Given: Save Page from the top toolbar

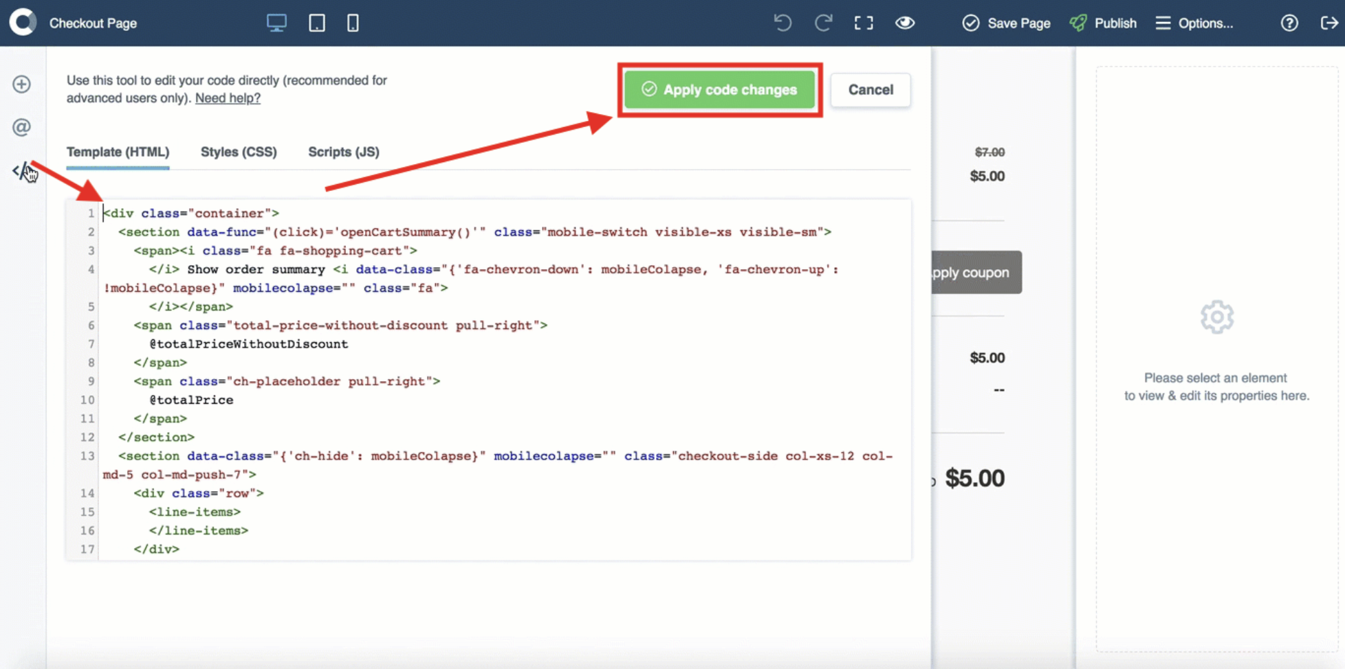Looking at the screenshot, I should pyautogui.click(x=1006, y=23).
